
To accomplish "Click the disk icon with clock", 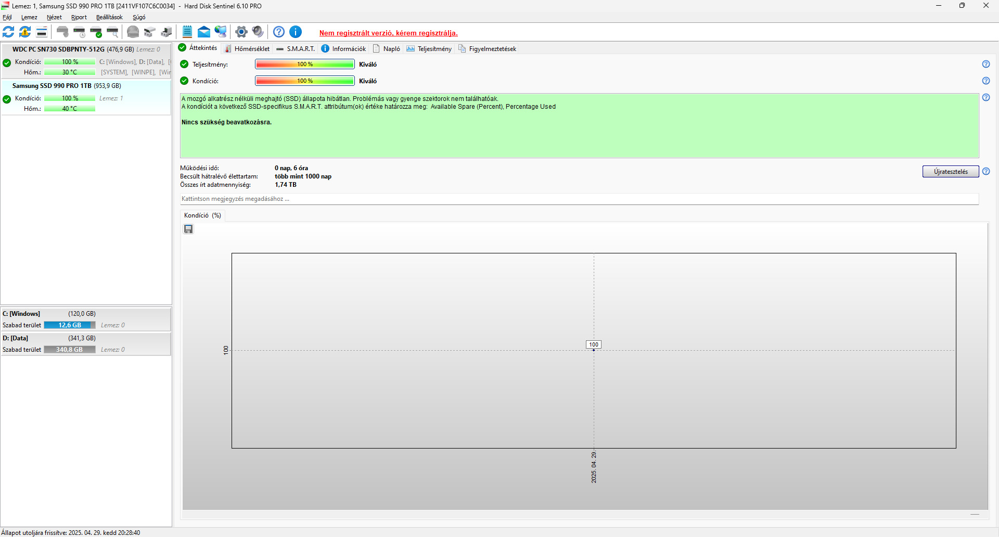I will [79, 32].
